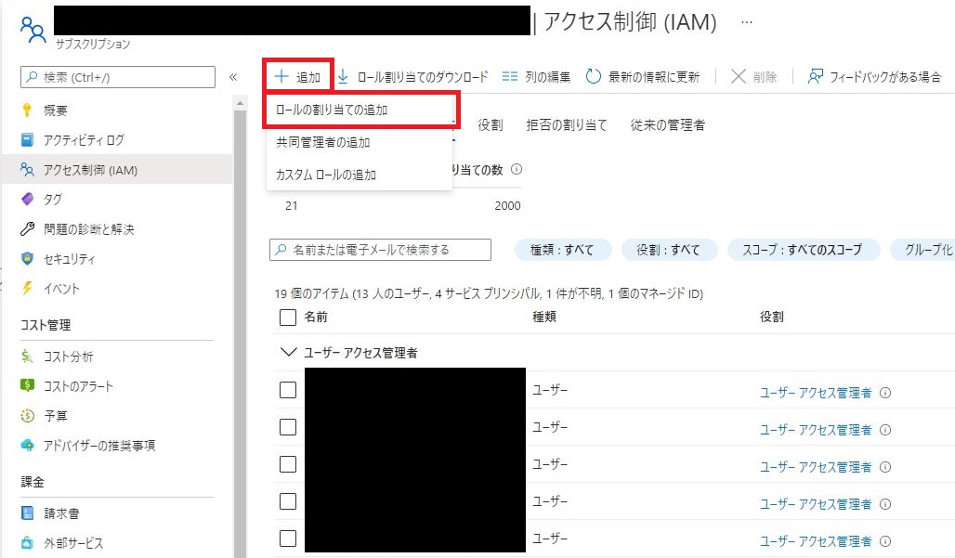Check the first user row checkbox
Screen dimensions: 955x558
(287, 390)
